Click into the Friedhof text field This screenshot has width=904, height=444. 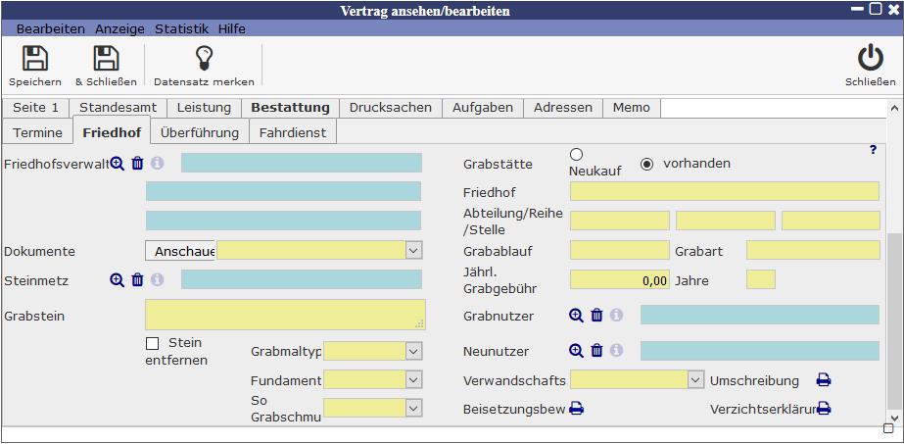point(725,191)
